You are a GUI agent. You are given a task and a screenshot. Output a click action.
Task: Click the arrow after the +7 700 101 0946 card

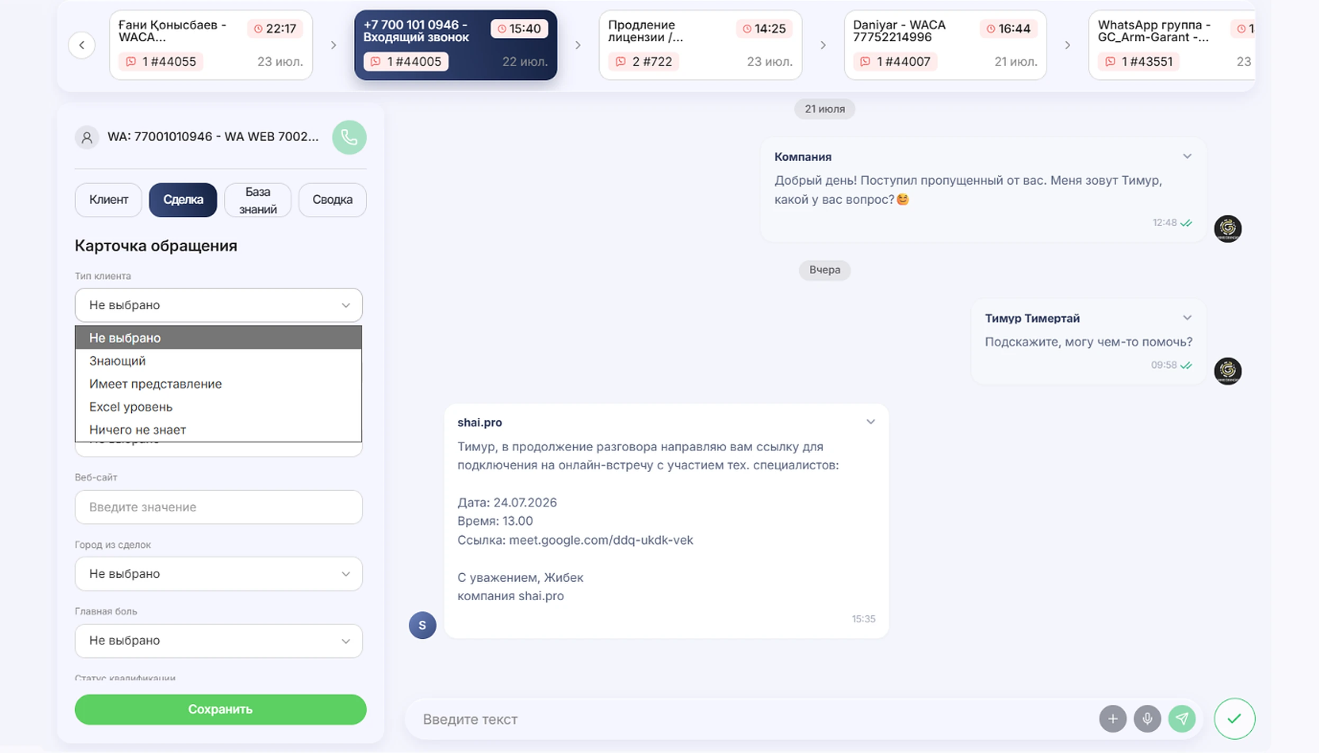(x=578, y=45)
